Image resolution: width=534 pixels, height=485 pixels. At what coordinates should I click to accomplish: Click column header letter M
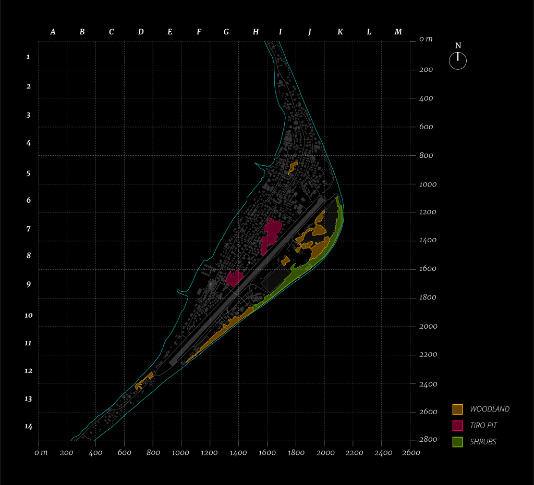[398, 32]
